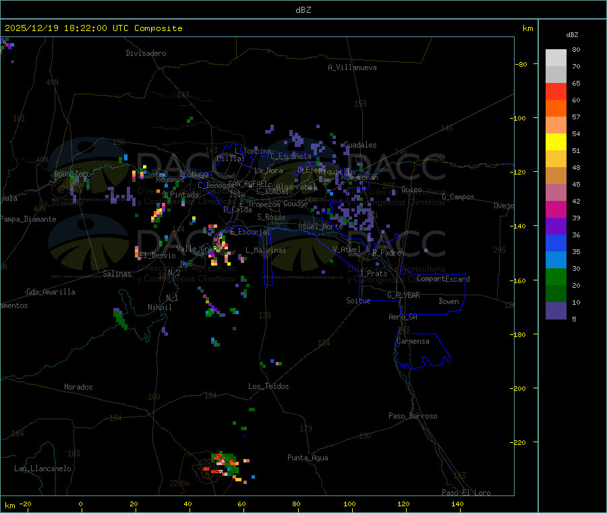
Task: Click the L_Malvinas location label
Action: tap(266, 250)
